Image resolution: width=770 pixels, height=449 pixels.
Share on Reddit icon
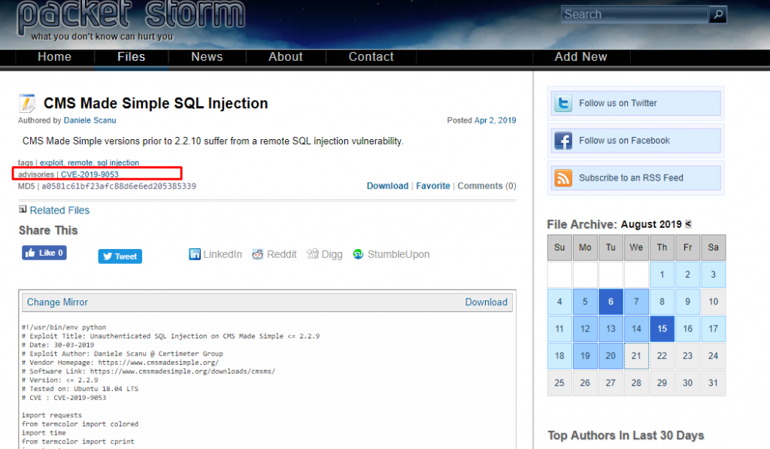tap(257, 254)
